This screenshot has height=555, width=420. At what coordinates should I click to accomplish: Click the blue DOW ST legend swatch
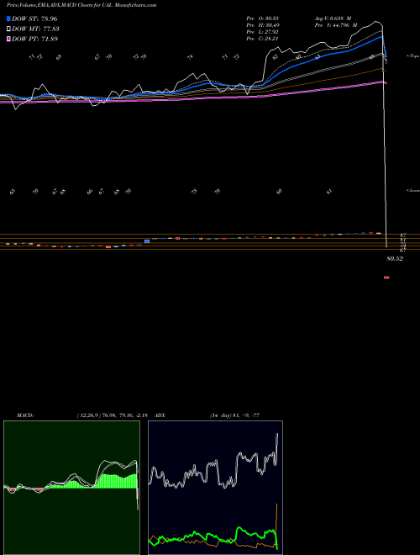click(8, 18)
